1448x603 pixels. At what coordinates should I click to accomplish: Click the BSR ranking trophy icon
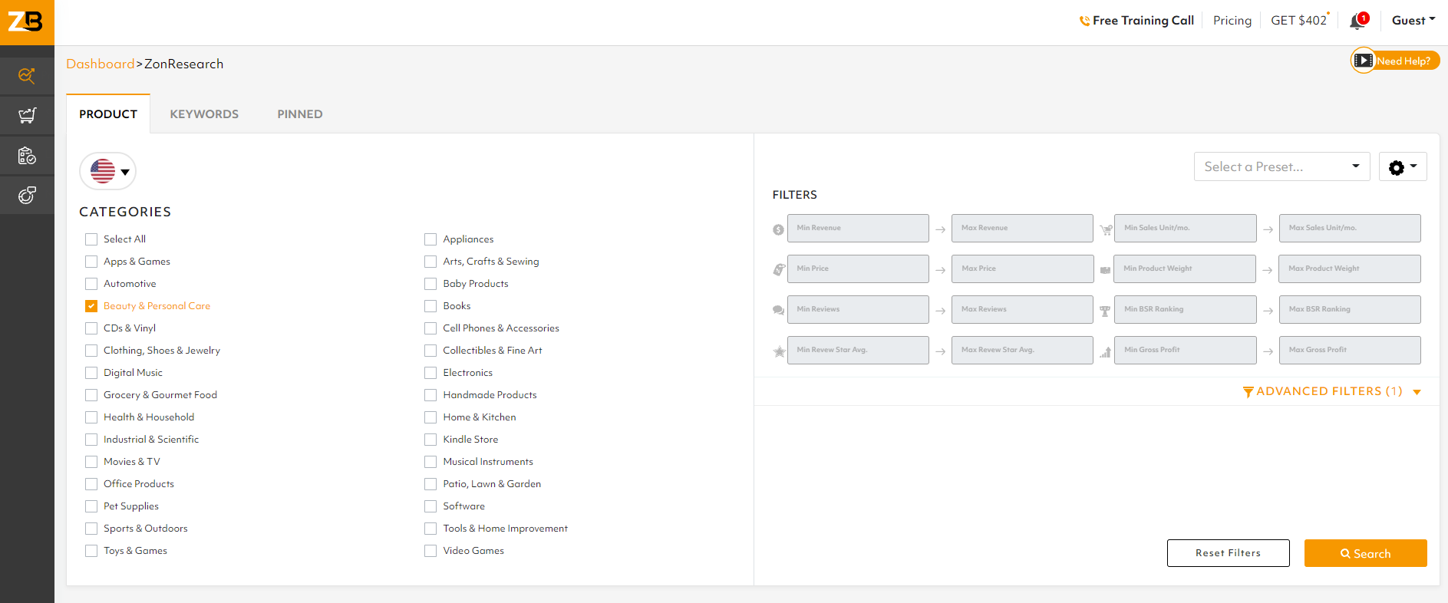point(1105,311)
